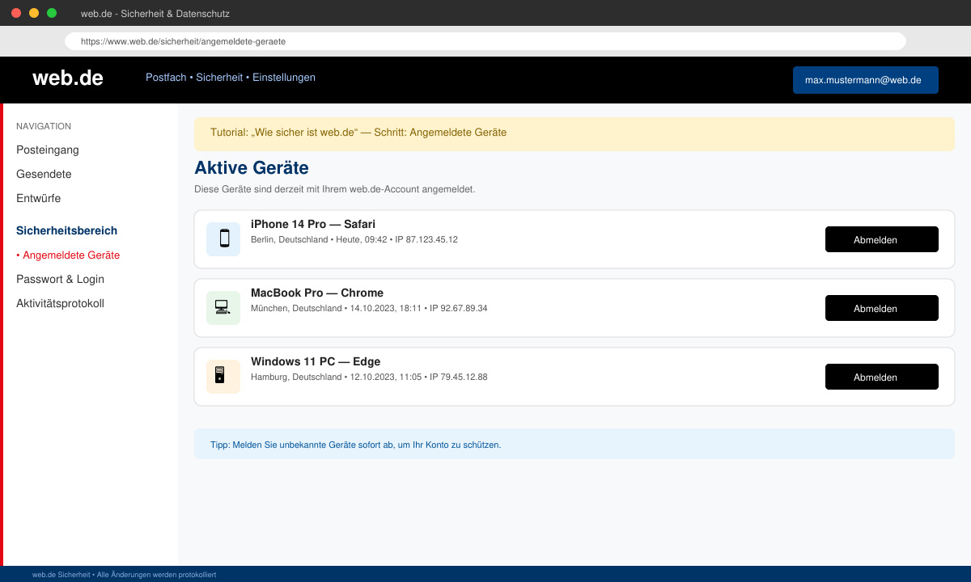Open Posteingang in the sidebar

pos(48,150)
